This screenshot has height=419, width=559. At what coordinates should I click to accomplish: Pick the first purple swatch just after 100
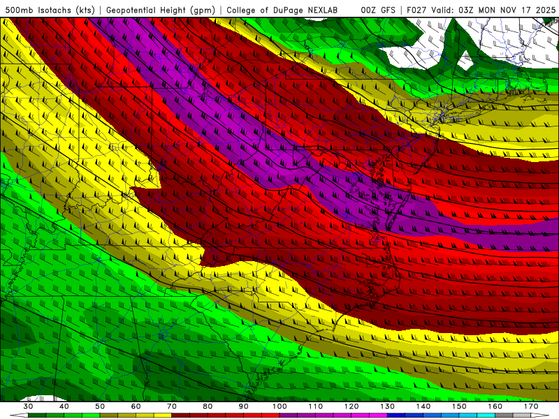point(289,415)
